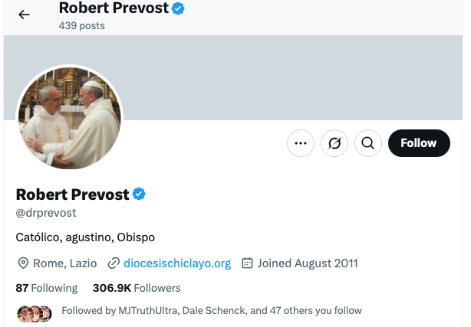
Task: Click verified badge beside large profile name
Action: (x=140, y=194)
